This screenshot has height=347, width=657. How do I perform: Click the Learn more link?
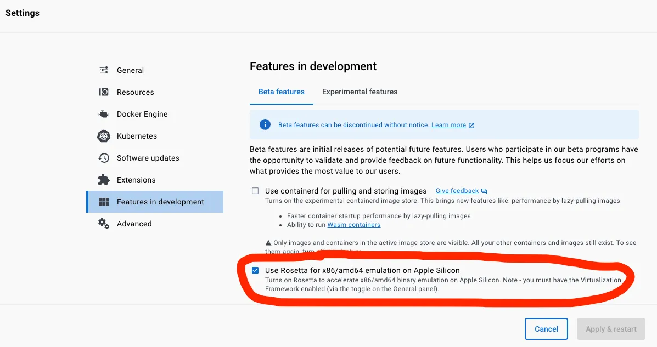click(448, 125)
